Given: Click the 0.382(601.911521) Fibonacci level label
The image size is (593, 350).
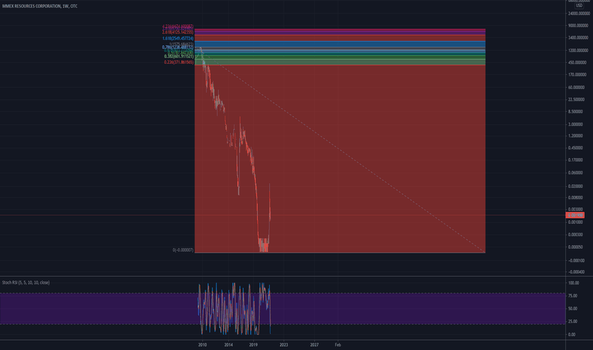Looking at the screenshot, I should tap(179, 57).
